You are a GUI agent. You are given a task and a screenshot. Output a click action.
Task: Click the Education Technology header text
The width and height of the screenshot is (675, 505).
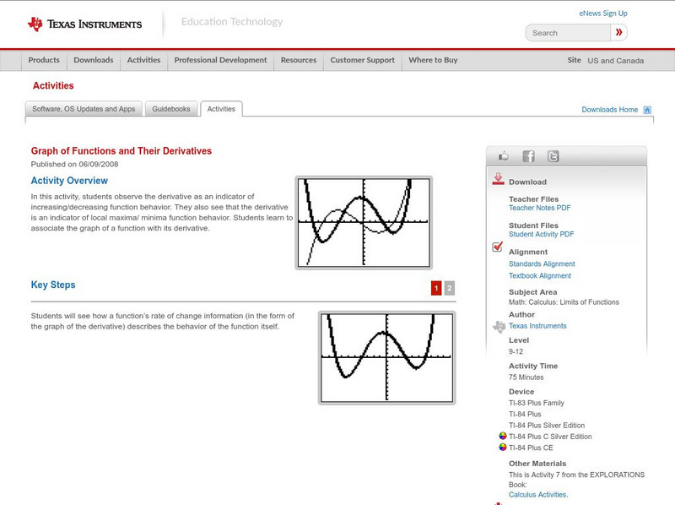231,22
